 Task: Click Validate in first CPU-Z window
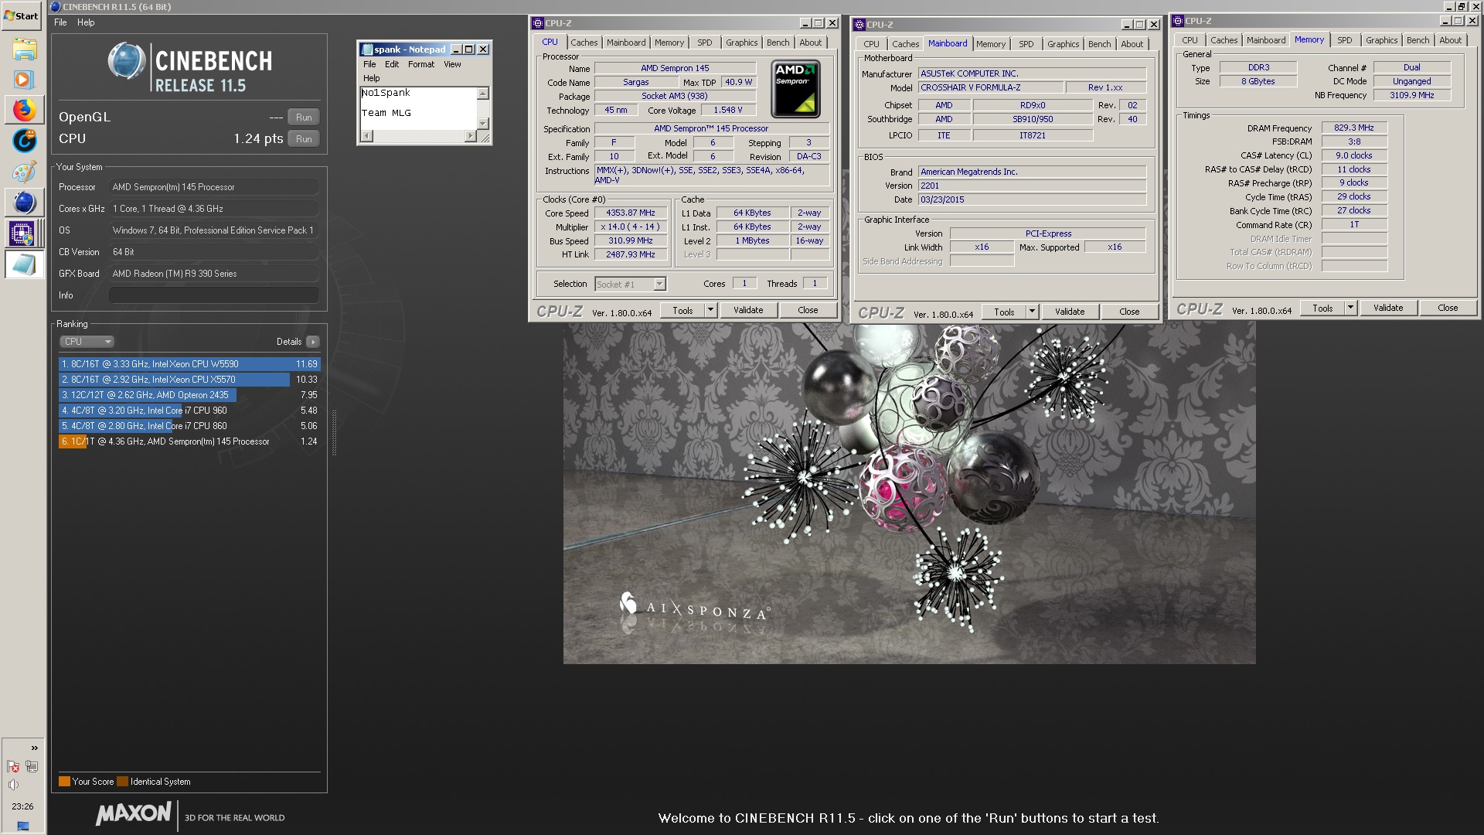[747, 311]
